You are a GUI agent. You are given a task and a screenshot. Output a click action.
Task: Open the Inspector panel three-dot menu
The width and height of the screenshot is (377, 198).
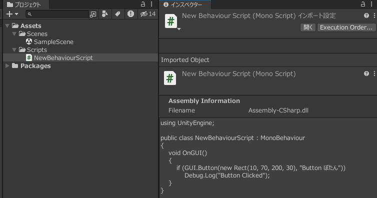click(371, 4)
